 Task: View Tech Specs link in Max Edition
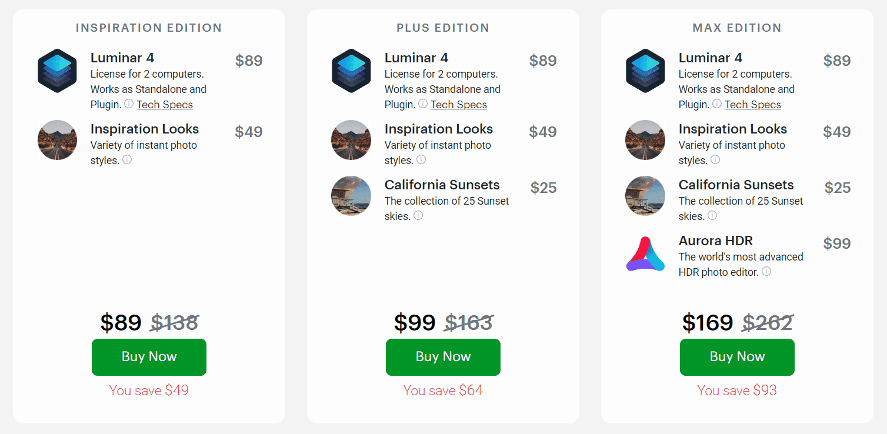(x=753, y=105)
